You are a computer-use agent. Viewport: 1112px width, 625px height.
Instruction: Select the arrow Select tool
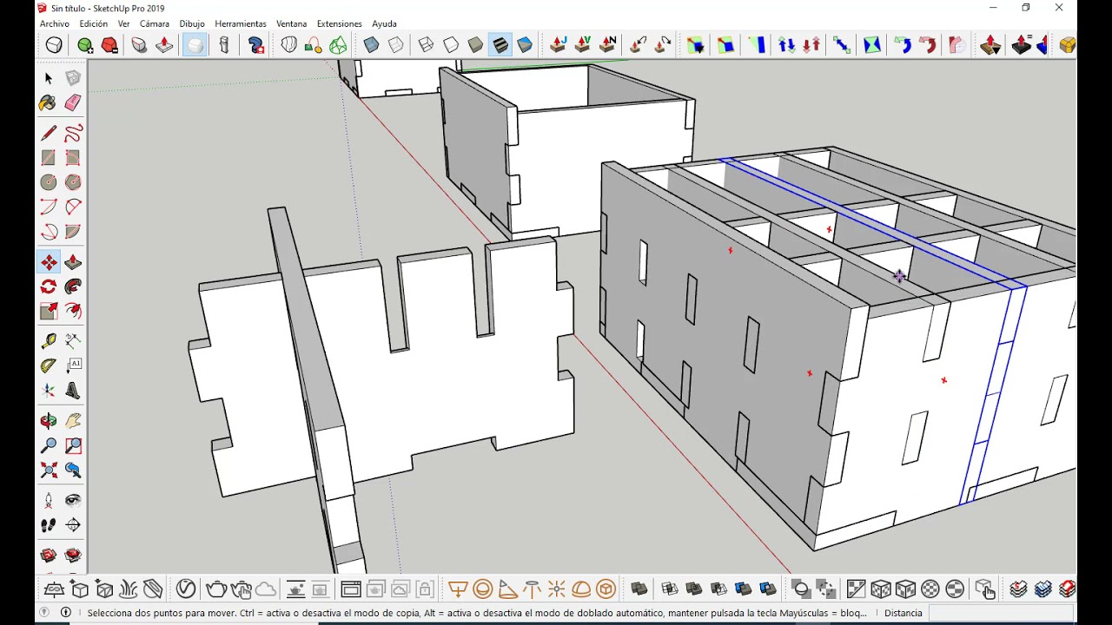click(49, 78)
